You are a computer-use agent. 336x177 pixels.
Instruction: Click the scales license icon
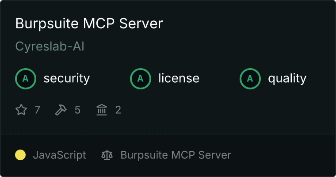pos(107,155)
